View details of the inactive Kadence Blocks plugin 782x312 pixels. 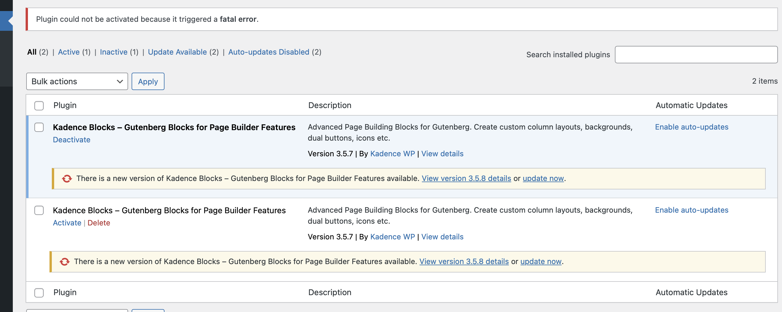coord(442,236)
